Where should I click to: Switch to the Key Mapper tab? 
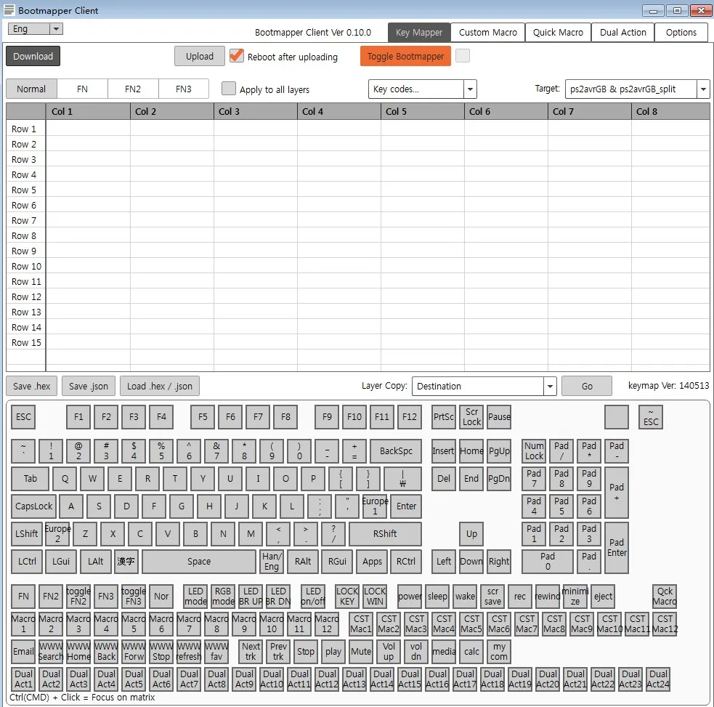coord(419,33)
